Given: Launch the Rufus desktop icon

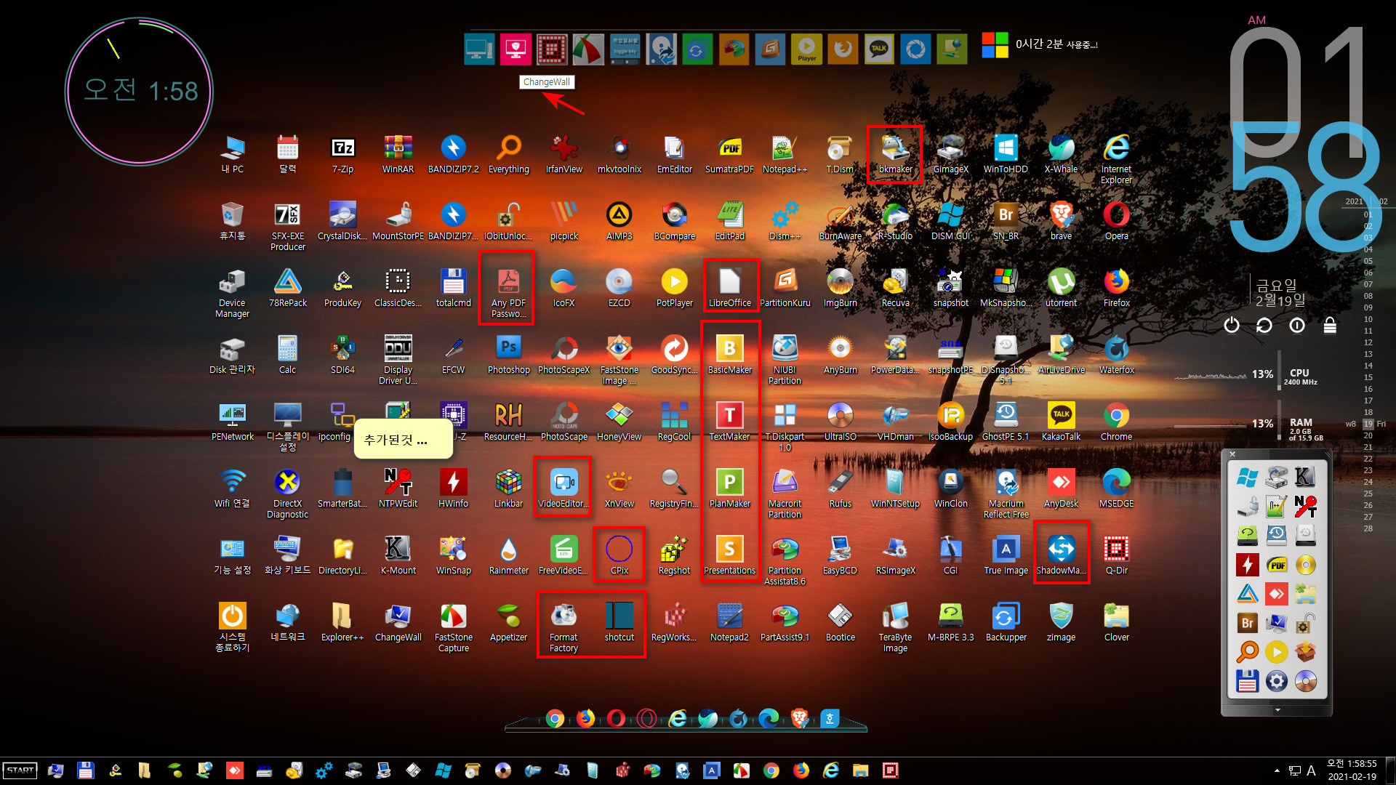Looking at the screenshot, I should tap(840, 488).
